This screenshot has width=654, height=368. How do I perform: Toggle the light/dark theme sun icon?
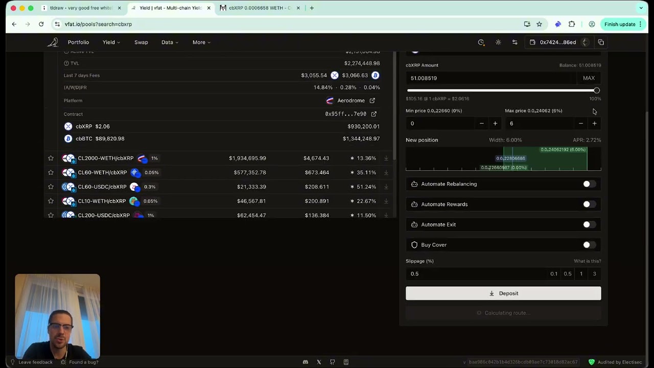498,42
